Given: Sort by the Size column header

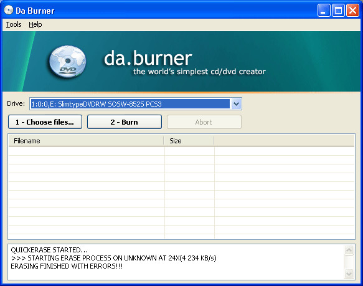Looking at the screenshot, I should point(189,141).
